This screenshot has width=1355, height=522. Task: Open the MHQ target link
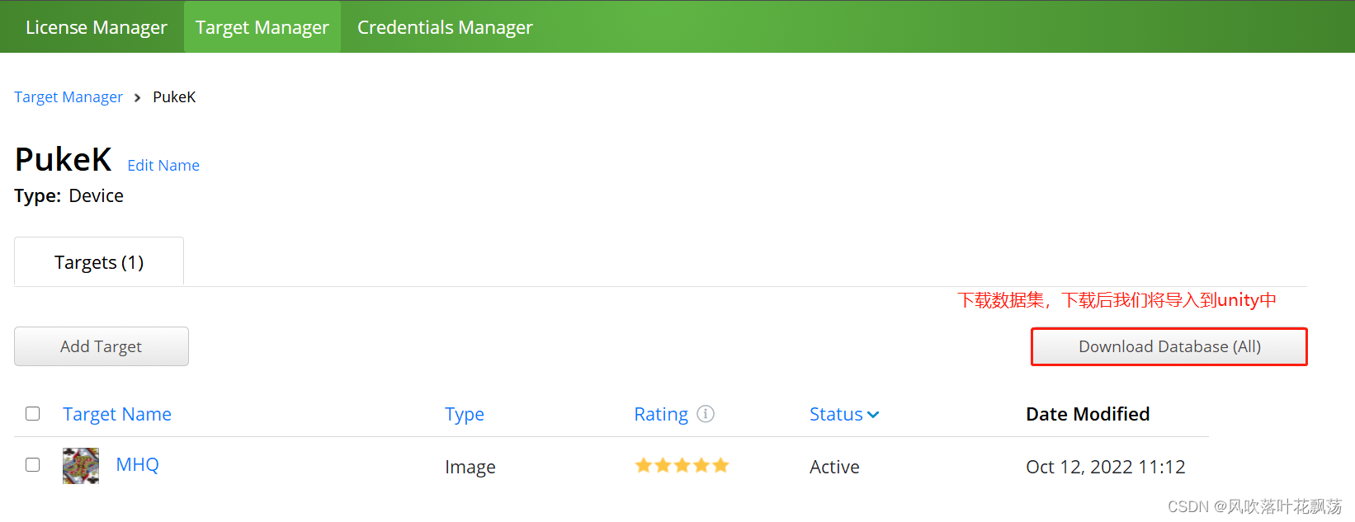pos(137,464)
